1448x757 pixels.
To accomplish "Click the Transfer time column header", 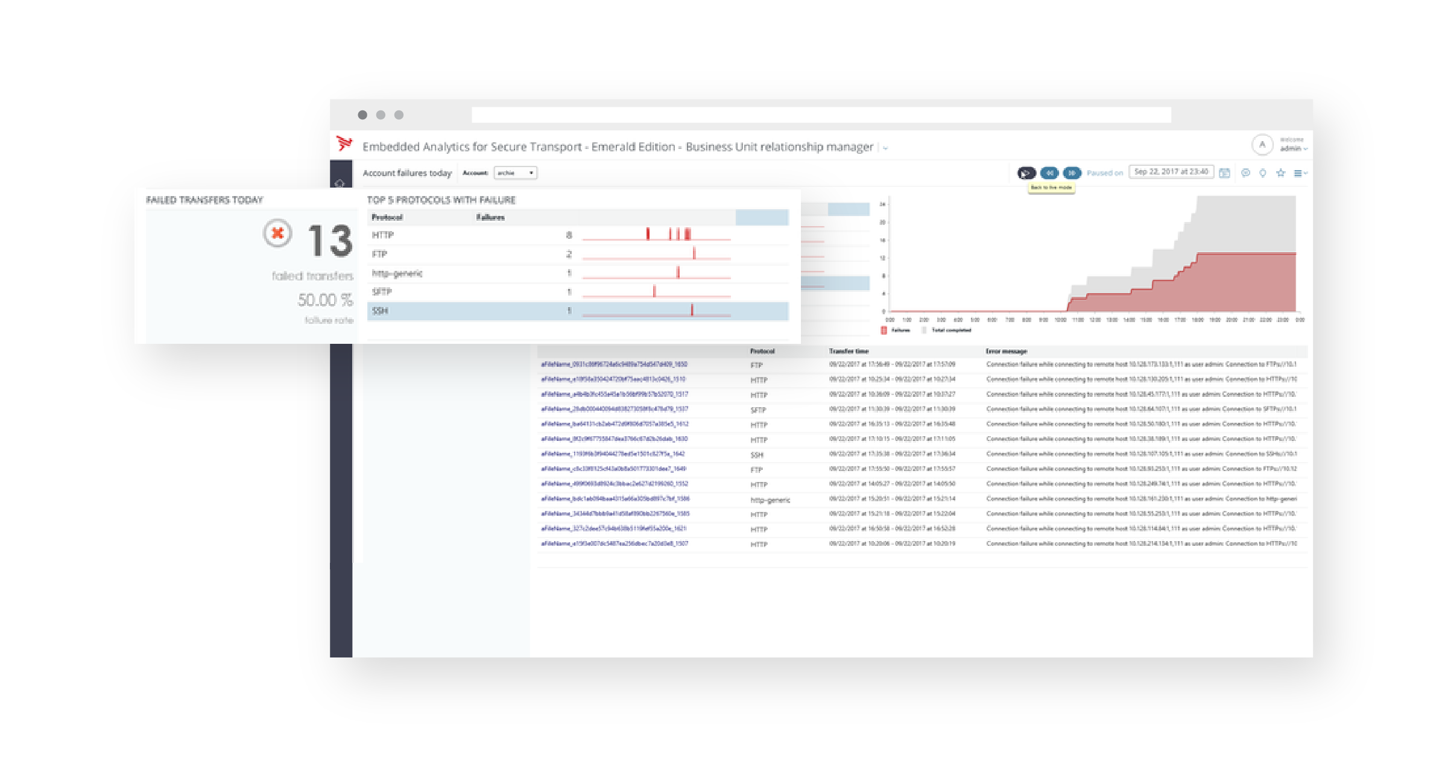I will pos(849,351).
